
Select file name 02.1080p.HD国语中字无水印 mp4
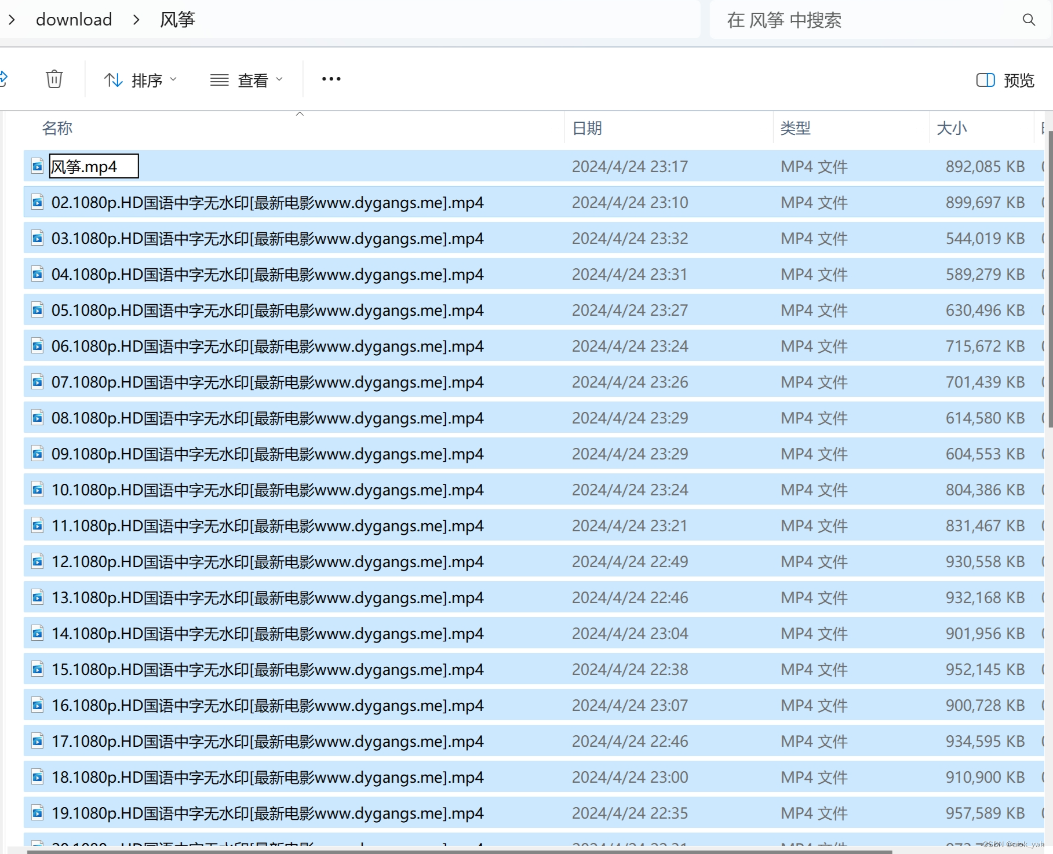(x=267, y=202)
